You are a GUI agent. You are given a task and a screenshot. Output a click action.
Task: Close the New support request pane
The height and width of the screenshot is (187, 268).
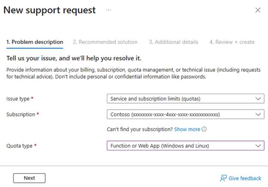258,10
